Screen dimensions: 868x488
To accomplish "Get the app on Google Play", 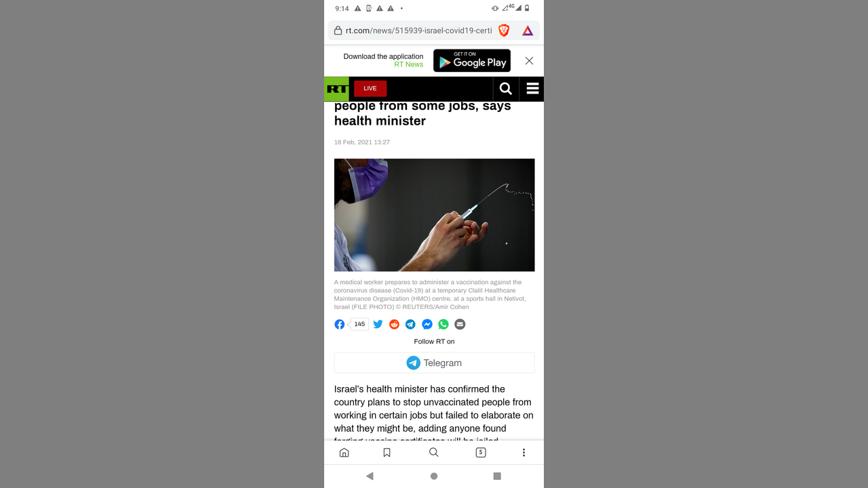I will 472,60.
